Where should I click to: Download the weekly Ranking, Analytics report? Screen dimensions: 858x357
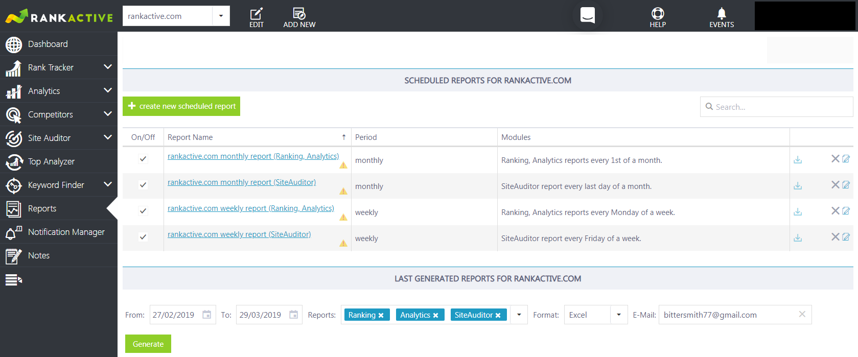click(798, 212)
